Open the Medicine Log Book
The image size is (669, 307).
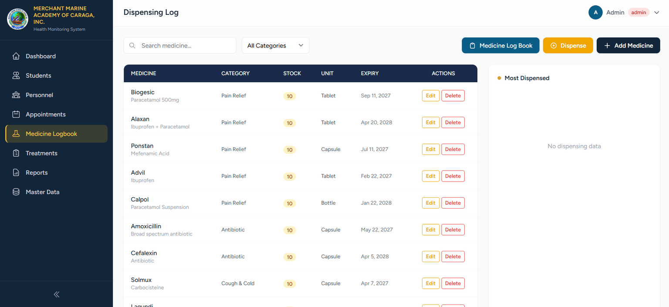click(500, 46)
